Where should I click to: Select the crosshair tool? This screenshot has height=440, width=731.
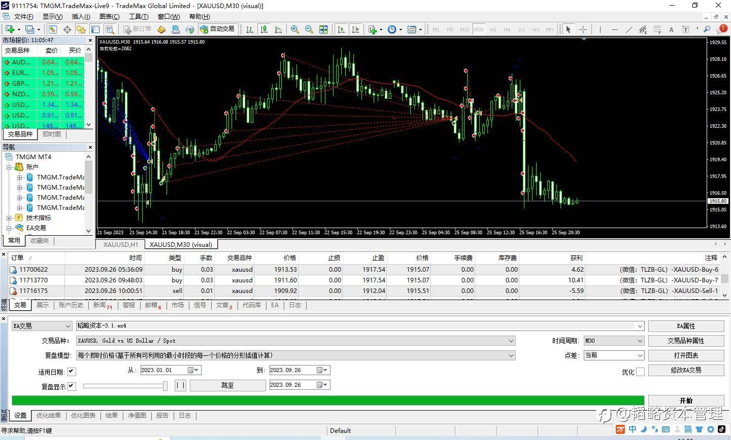(x=583, y=29)
